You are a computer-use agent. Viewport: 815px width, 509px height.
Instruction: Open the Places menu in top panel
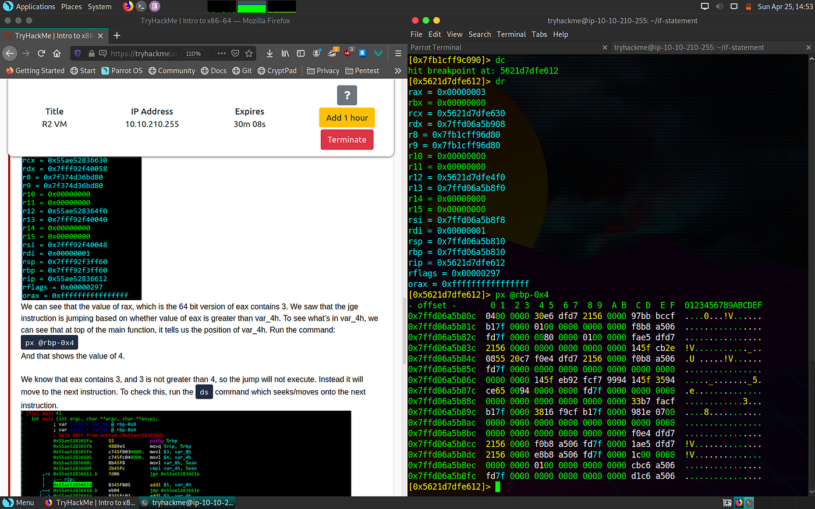[x=72, y=6]
